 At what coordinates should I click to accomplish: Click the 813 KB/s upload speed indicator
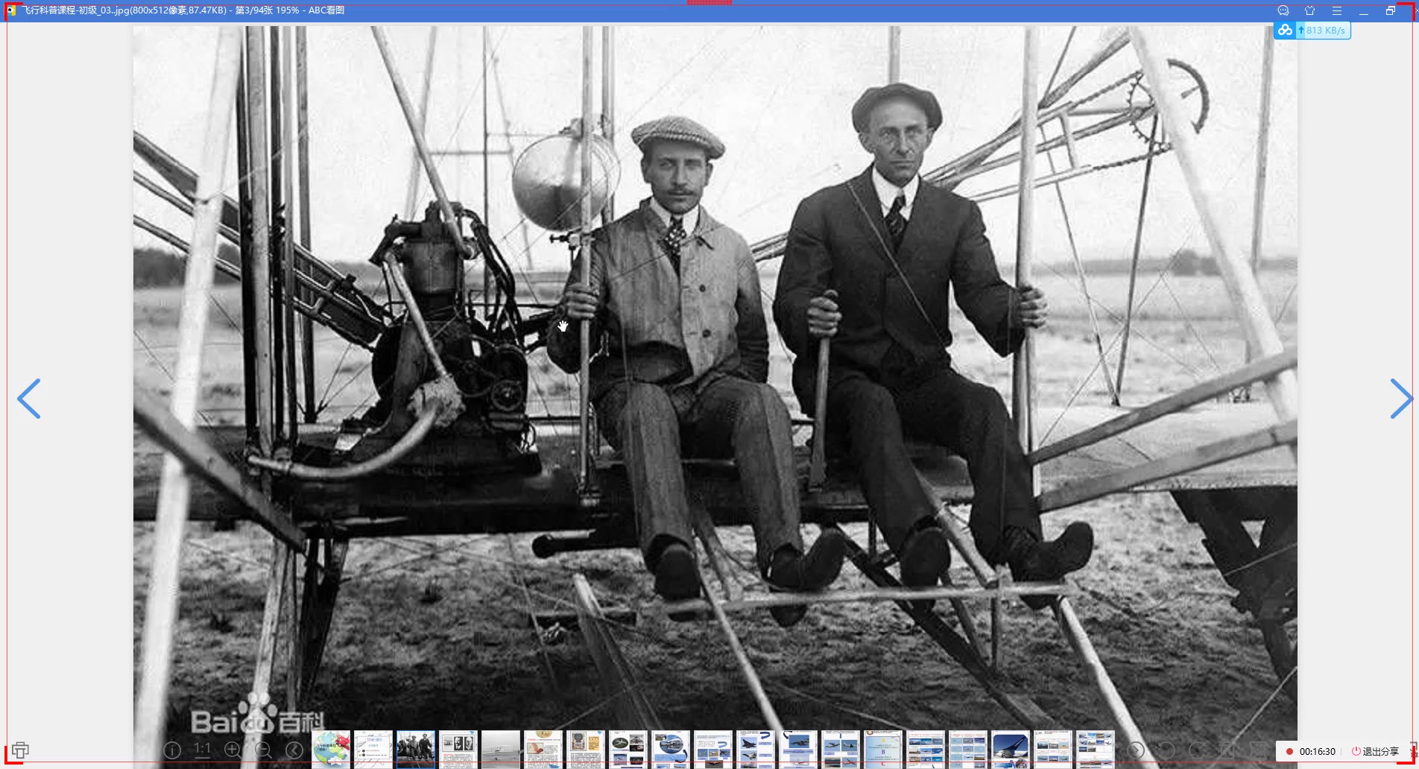click(1322, 31)
